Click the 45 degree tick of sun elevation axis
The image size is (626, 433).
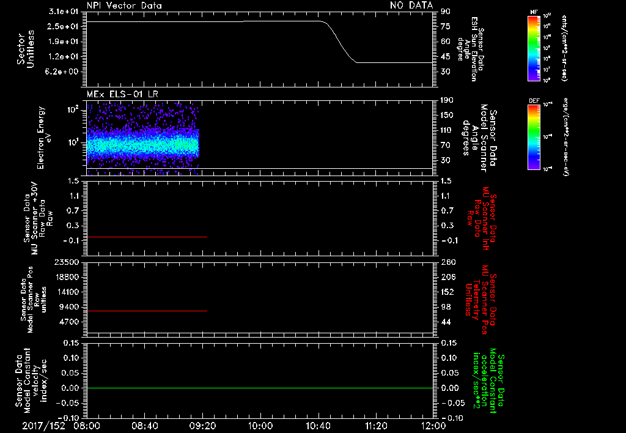446,57
